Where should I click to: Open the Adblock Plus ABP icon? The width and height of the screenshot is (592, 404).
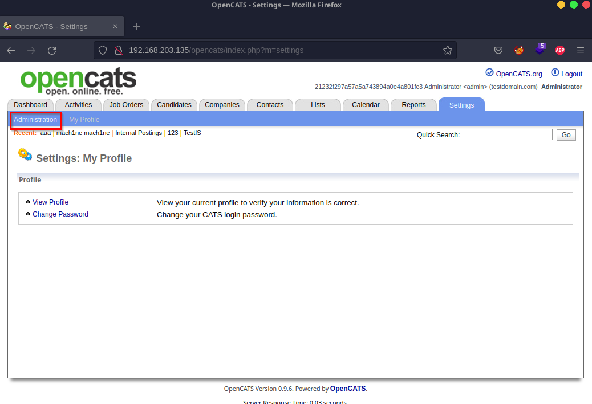click(560, 50)
